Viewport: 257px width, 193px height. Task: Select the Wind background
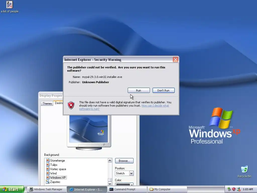tap(53, 173)
